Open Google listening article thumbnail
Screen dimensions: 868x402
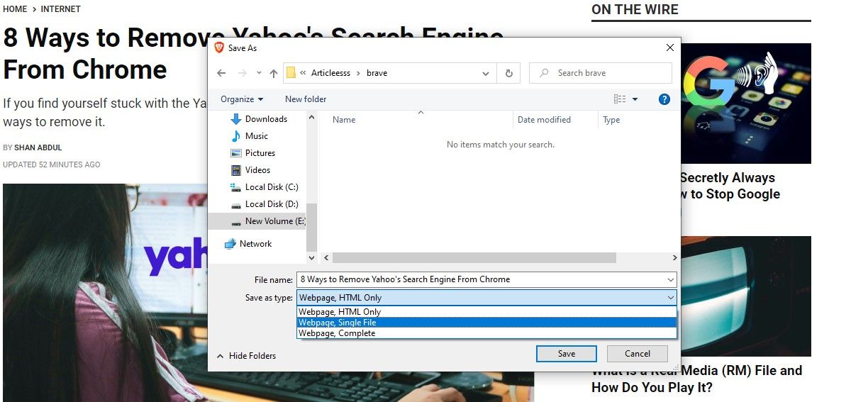pyautogui.click(x=746, y=104)
